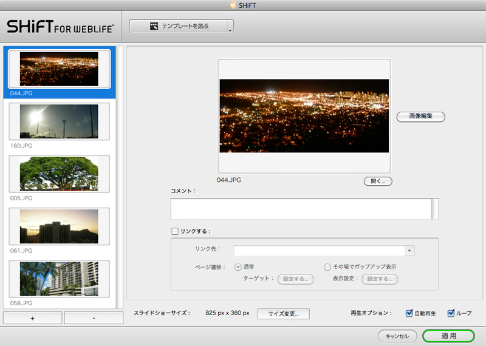Select the 061.JPG sunset thumbnail
Screen dimensions: 486x346
coord(59,226)
